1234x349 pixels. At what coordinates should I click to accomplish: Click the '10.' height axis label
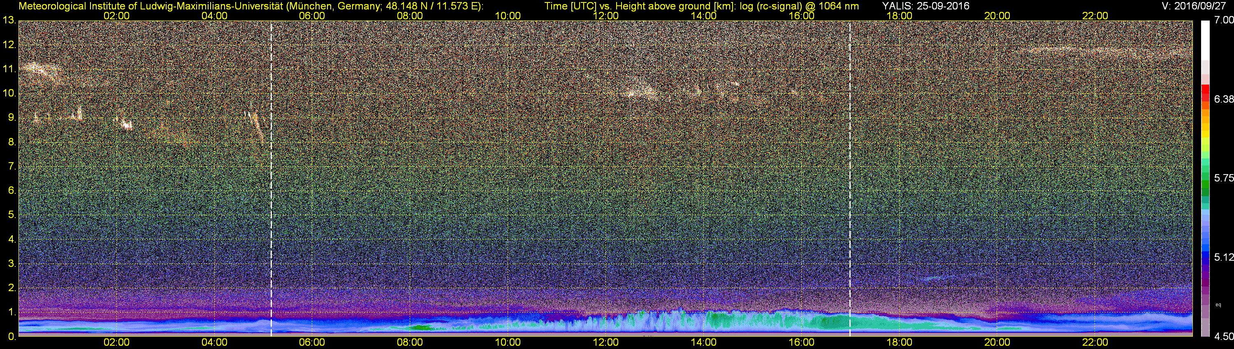[9, 93]
